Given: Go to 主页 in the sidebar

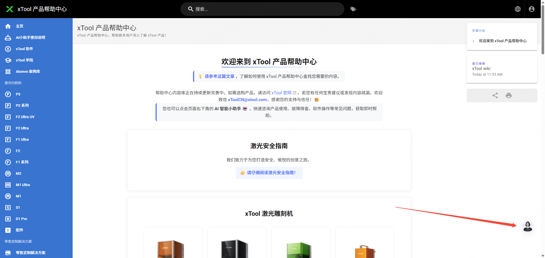Looking at the screenshot, I should [36, 26].
